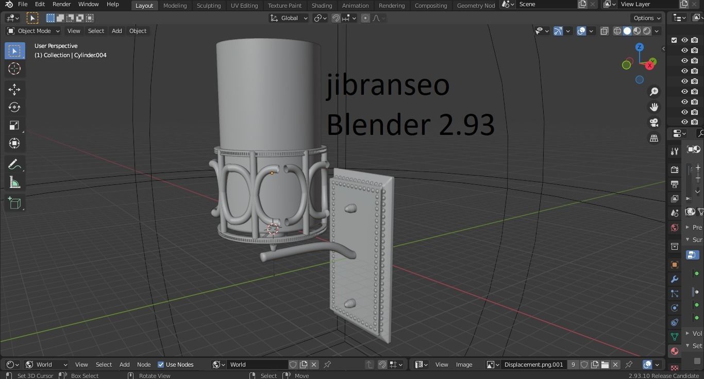Open Render properties tab

coord(675,169)
